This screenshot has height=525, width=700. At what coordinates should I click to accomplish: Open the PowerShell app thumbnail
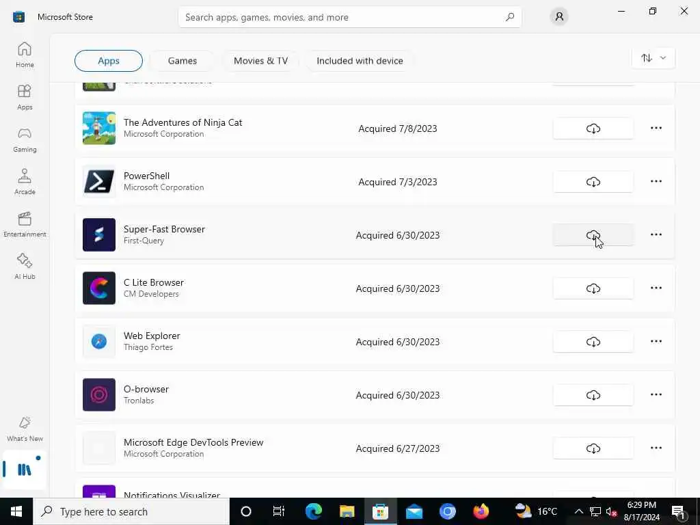click(99, 181)
